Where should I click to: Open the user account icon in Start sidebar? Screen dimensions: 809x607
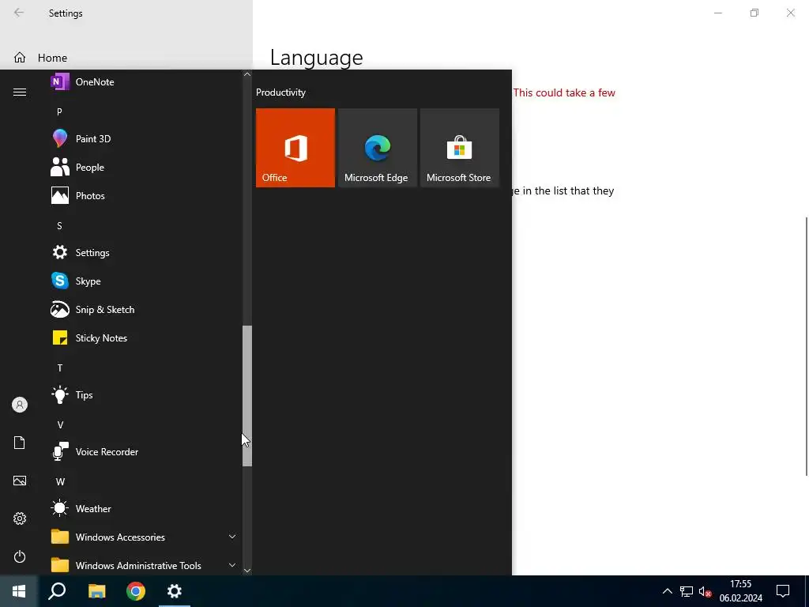20,405
